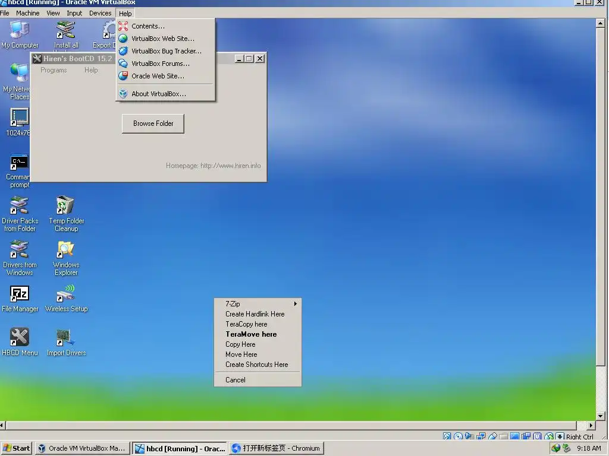Choose VirtualBox Forums menu entry
609x456 pixels.
point(165,63)
